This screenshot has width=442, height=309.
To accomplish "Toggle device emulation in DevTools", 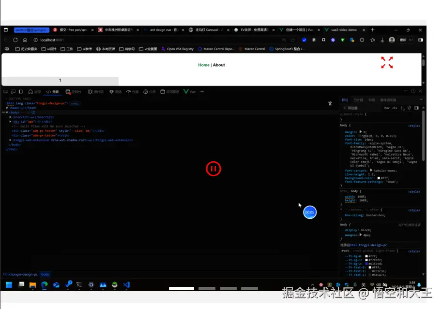I will tap(13, 92).
